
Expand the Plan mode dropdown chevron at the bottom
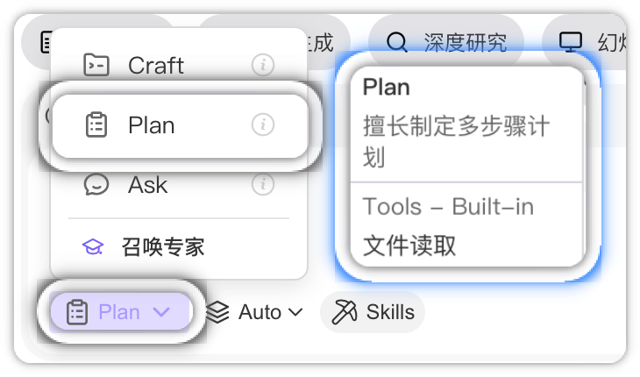(161, 312)
